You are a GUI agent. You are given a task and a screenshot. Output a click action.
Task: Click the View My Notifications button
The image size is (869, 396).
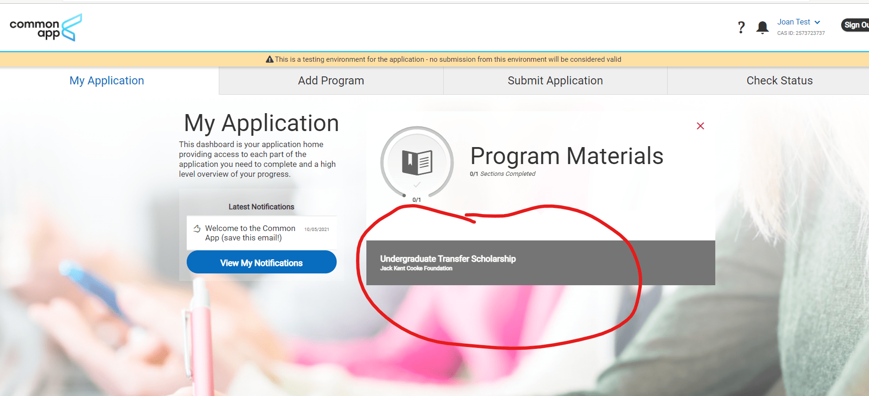262,262
